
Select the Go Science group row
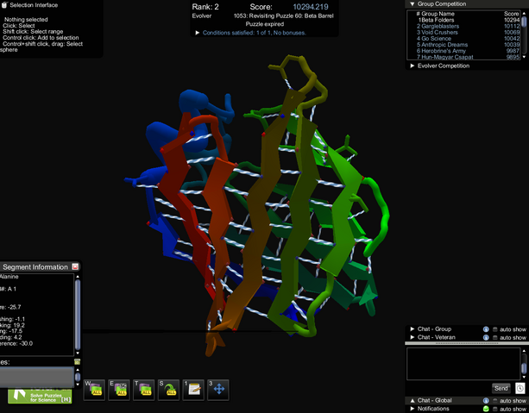click(464, 39)
